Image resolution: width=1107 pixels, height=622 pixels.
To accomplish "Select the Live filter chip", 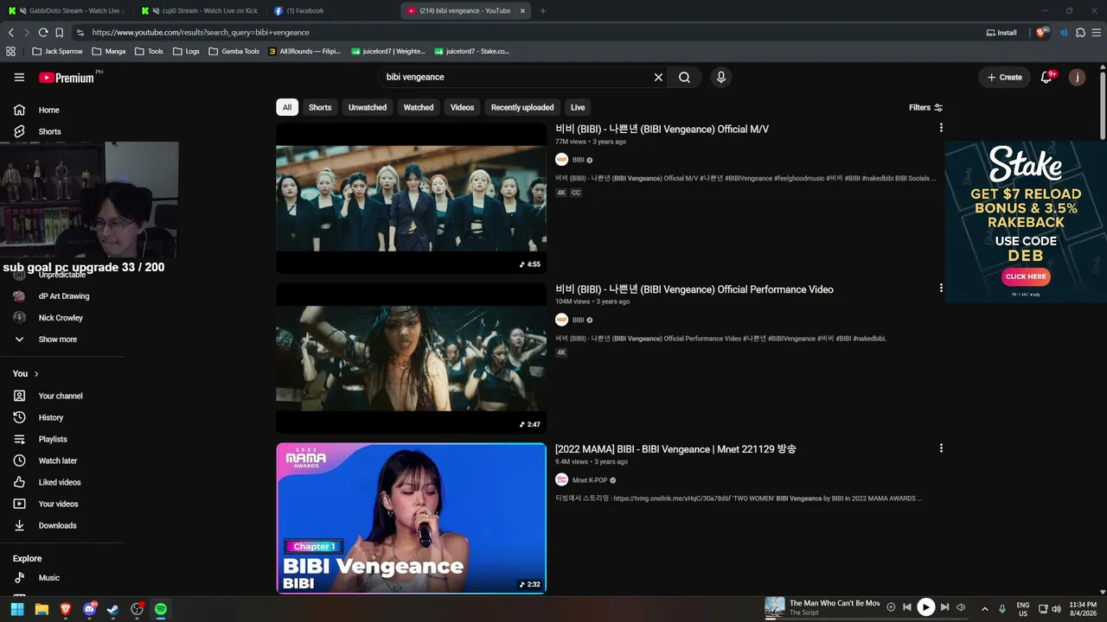I will point(578,107).
